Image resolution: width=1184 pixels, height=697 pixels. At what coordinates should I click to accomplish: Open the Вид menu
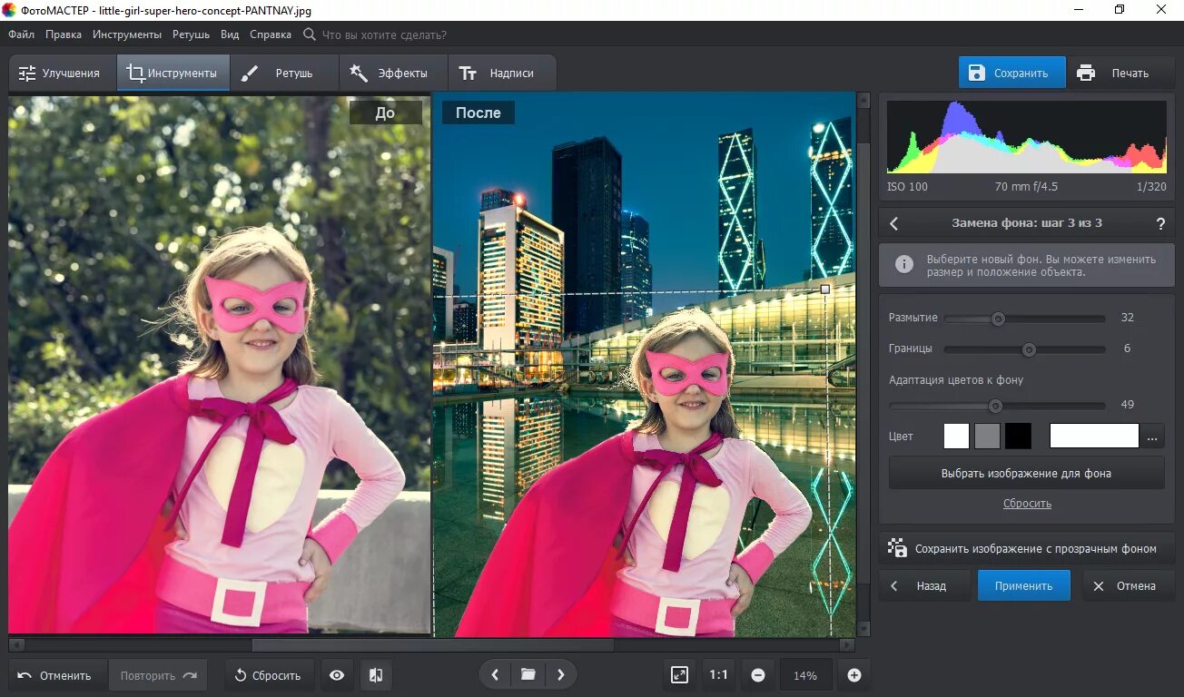coord(230,34)
